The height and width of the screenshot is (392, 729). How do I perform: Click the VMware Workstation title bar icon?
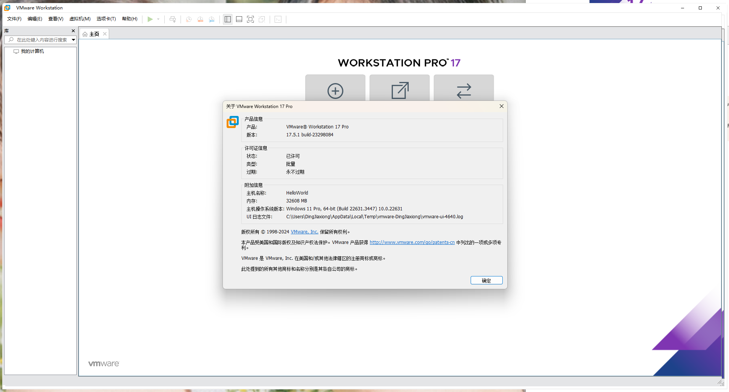[7, 8]
